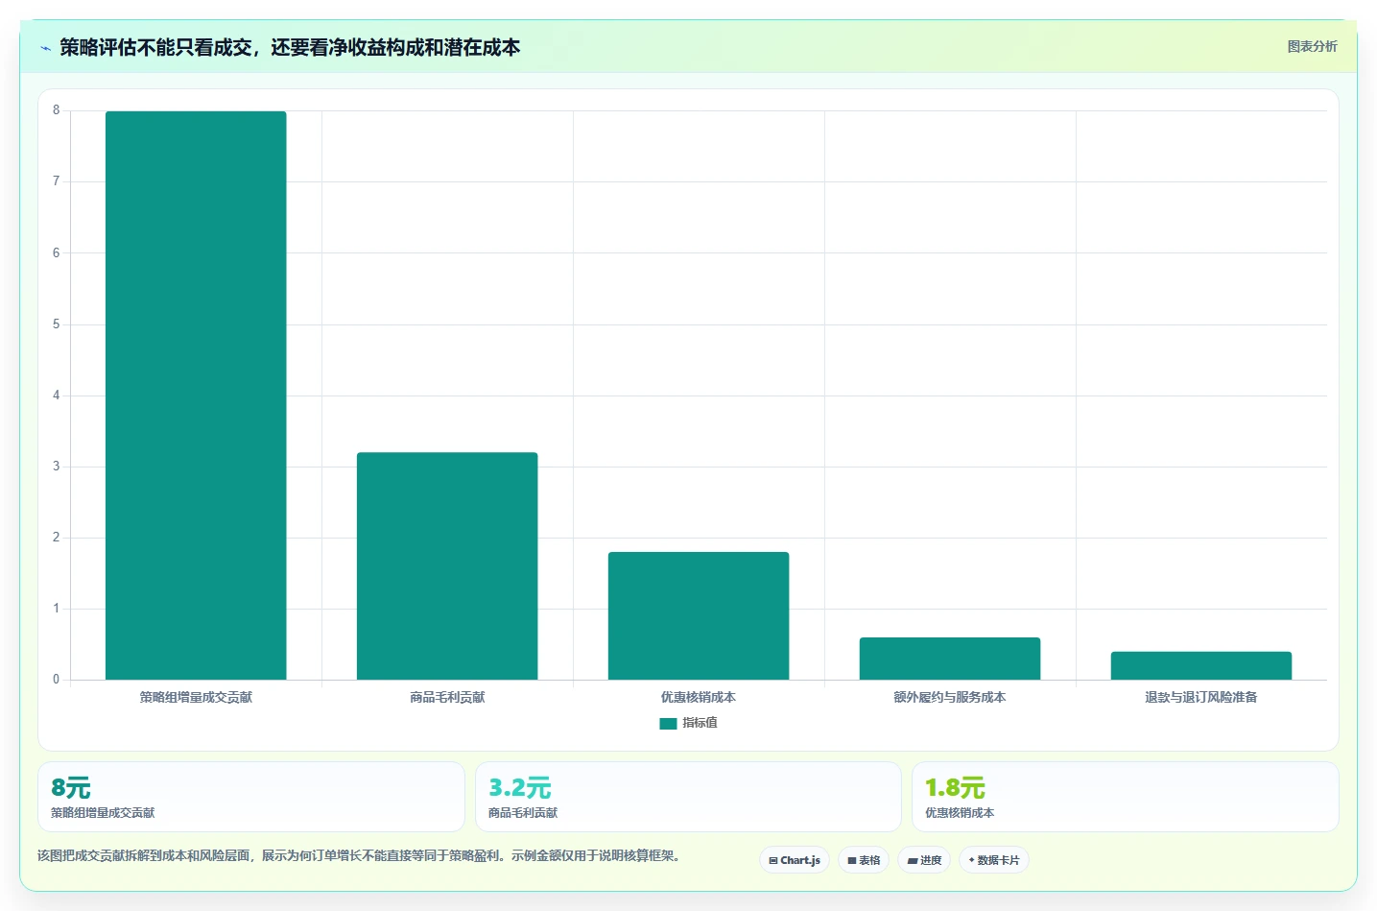The height and width of the screenshot is (911, 1377).
Task: Select the 额外履约与服务成本 bar
Action: pyautogui.click(x=950, y=659)
